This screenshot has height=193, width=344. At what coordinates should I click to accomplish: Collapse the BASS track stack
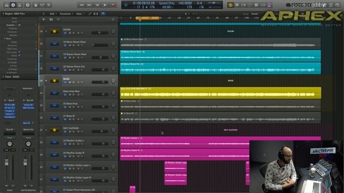click(x=46, y=81)
